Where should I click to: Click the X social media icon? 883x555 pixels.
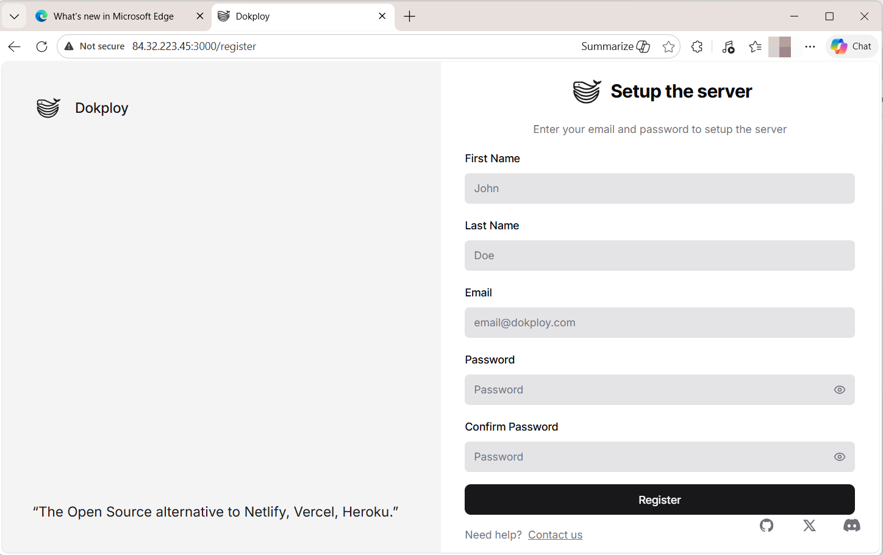click(x=809, y=525)
